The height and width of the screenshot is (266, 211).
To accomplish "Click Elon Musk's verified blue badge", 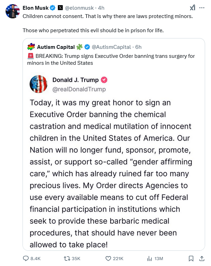I will click(52, 8).
